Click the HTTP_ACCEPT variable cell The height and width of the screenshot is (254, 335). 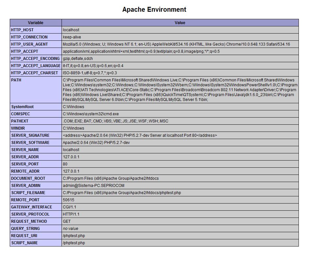pos(36,51)
